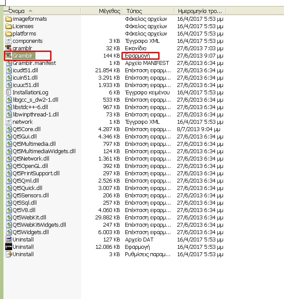This screenshot has width=284, height=299.
Task: Select the icudt51.dll file icon
Action: [x=9, y=71]
